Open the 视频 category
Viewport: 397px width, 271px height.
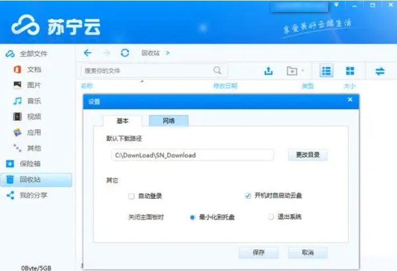point(34,116)
